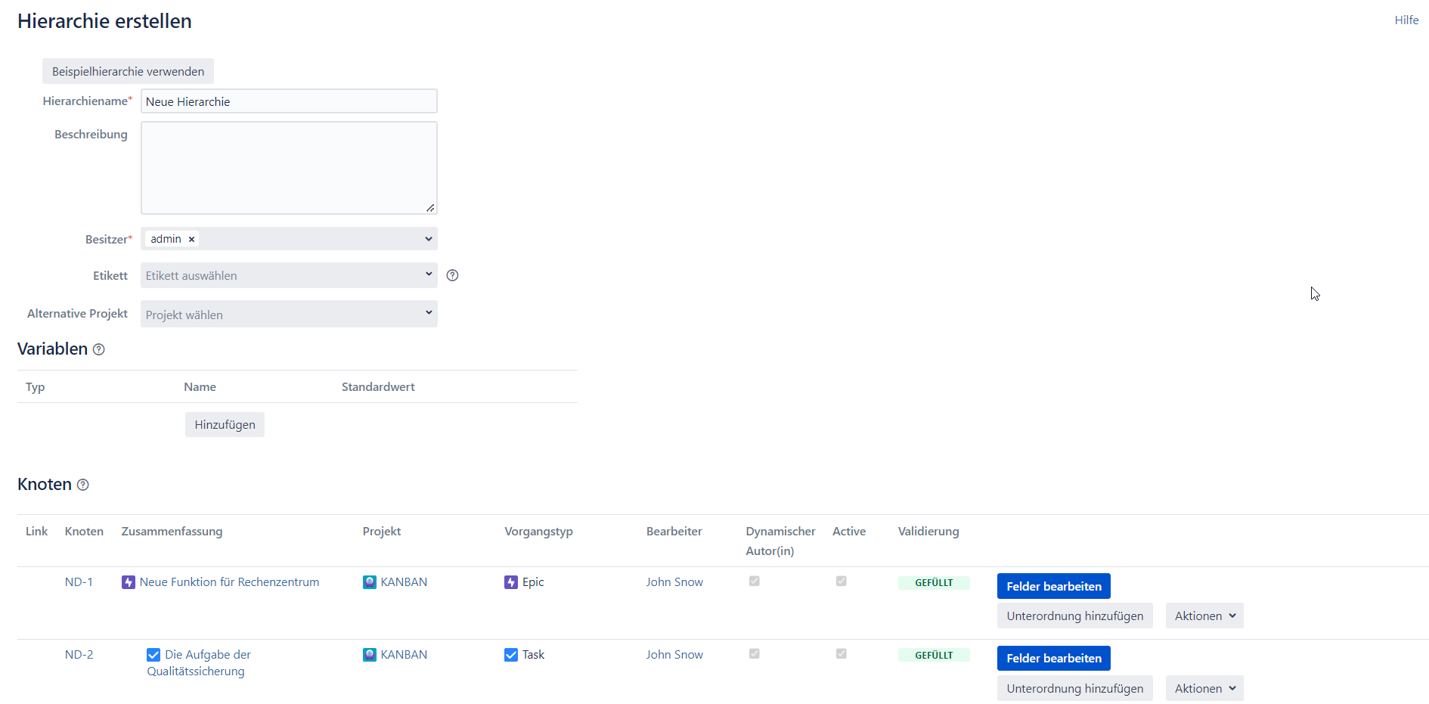Click the Variablen help question icon
The height and width of the screenshot is (704, 1429).
point(99,349)
